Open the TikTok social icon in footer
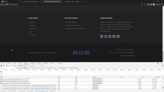This screenshot has width=164, height=92. (118, 36)
